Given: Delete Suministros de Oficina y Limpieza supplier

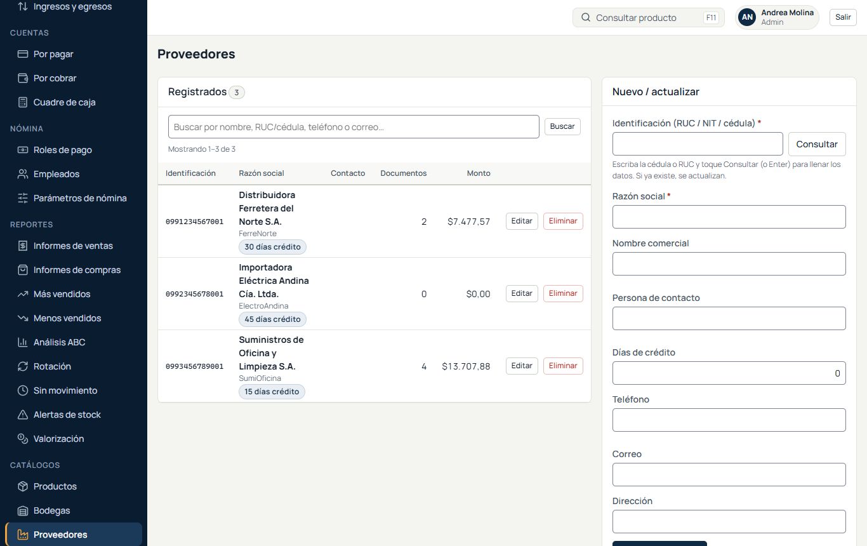Looking at the screenshot, I should click(563, 366).
